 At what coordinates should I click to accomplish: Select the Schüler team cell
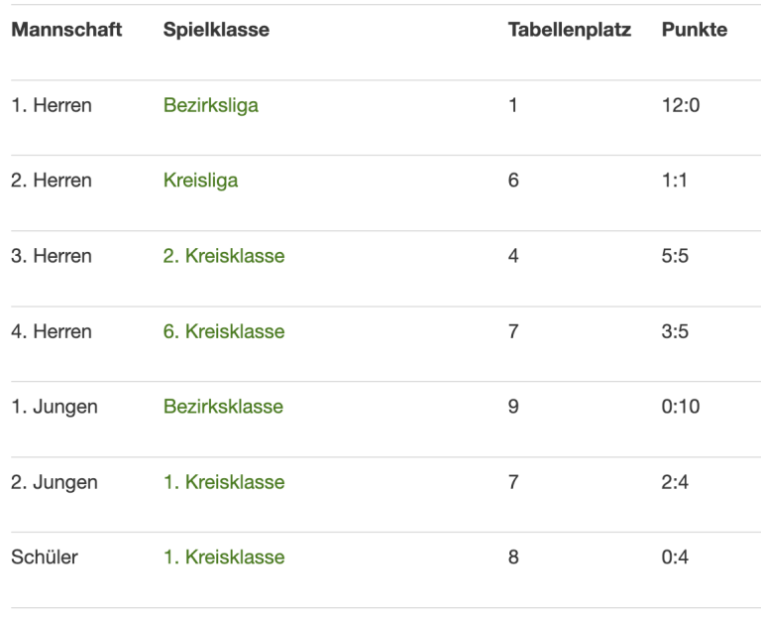[45, 557]
